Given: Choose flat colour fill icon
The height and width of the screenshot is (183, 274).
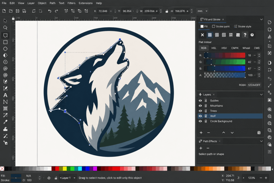Looking at the screenshot, I should pos(210,35).
